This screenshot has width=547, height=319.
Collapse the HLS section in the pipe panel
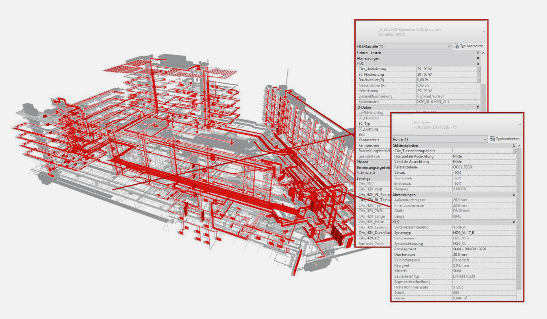point(514,222)
